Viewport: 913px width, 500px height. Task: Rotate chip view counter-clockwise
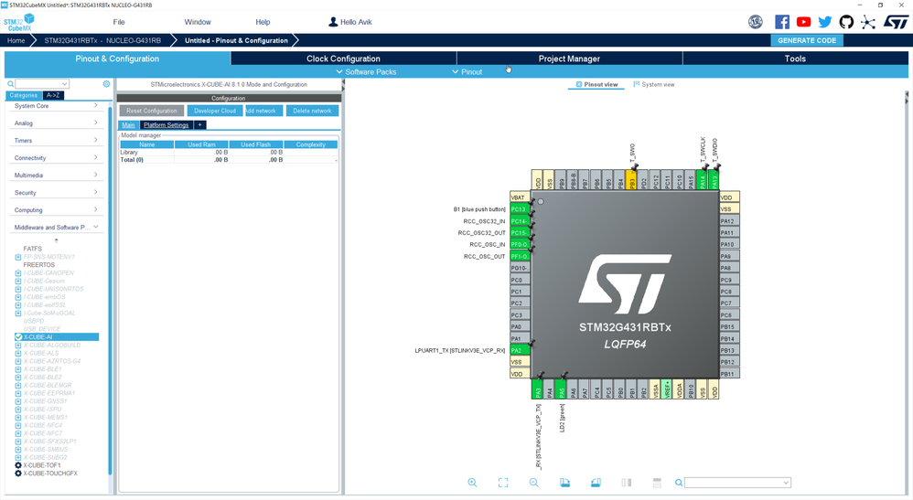click(x=596, y=483)
